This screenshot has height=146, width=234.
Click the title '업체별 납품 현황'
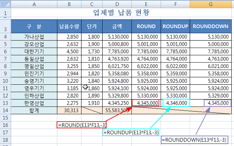(121, 12)
